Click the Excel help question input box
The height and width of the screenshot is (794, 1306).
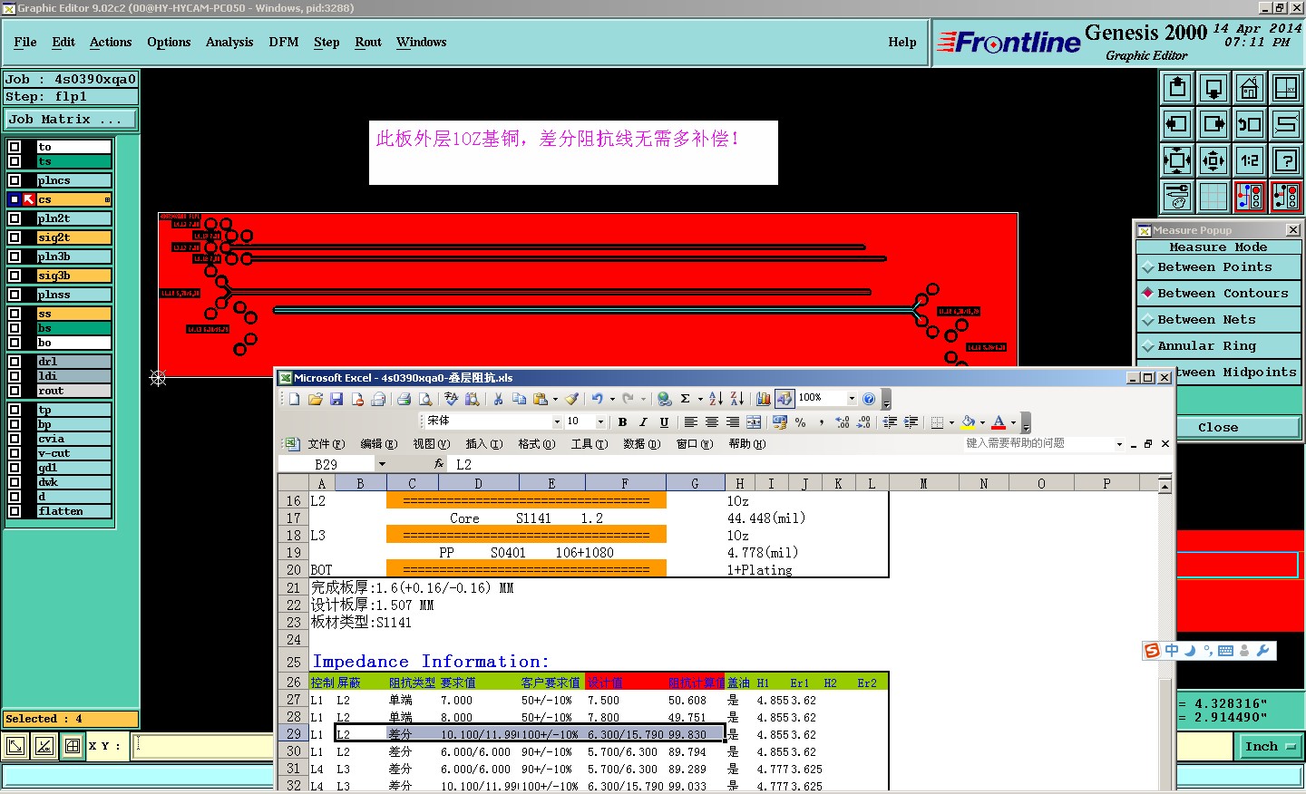coord(1038,444)
